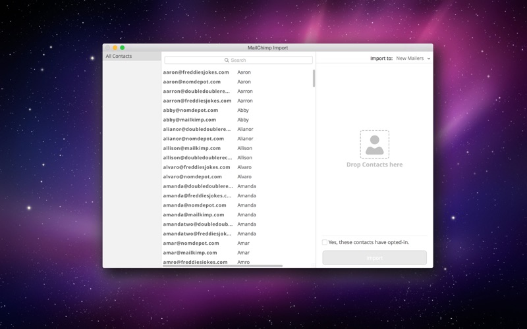Select All Contacts in the sidebar

pos(119,57)
